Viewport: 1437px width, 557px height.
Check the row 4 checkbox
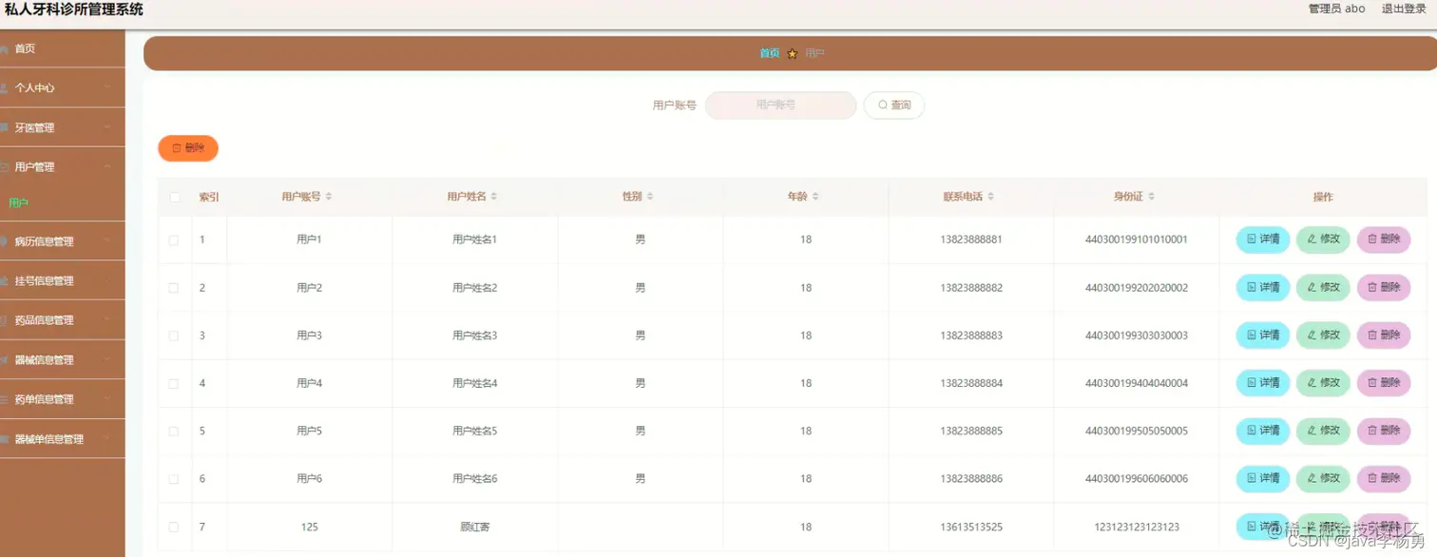(x=174, y=384)
